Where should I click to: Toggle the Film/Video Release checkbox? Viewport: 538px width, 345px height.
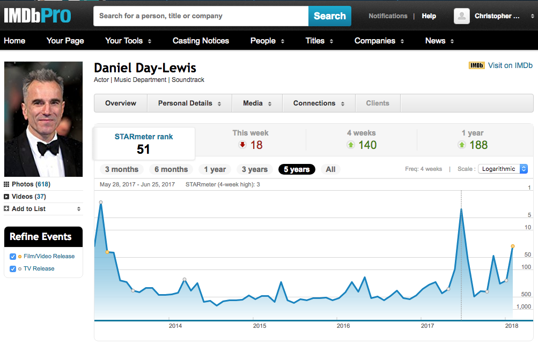tap(13, 257)
